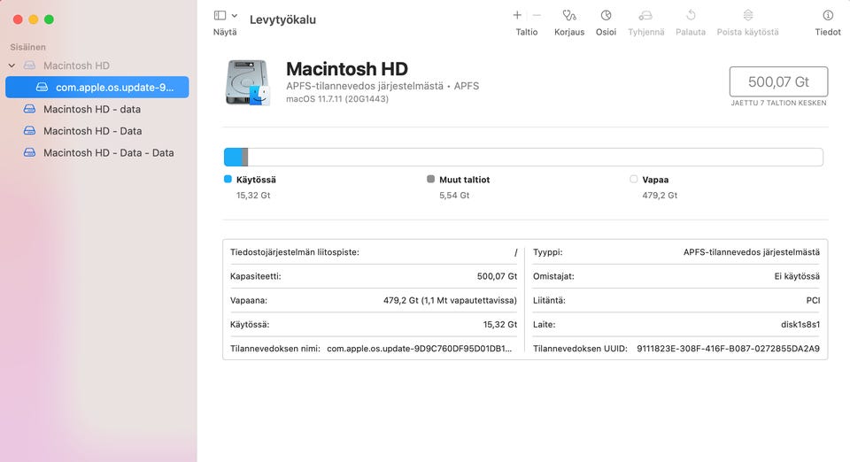The image size is (850, 462).
Task: Add a volume with the plus icon
Action: click(517, 15)
